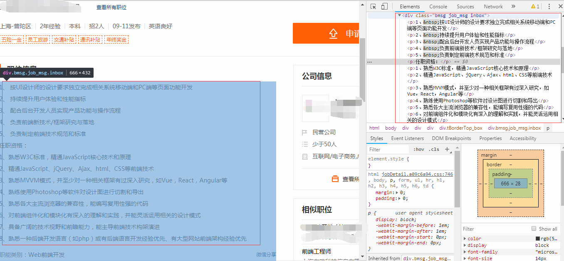Click the Styles Filter input
The image size is (564, 261).
(x=388, y=149)
